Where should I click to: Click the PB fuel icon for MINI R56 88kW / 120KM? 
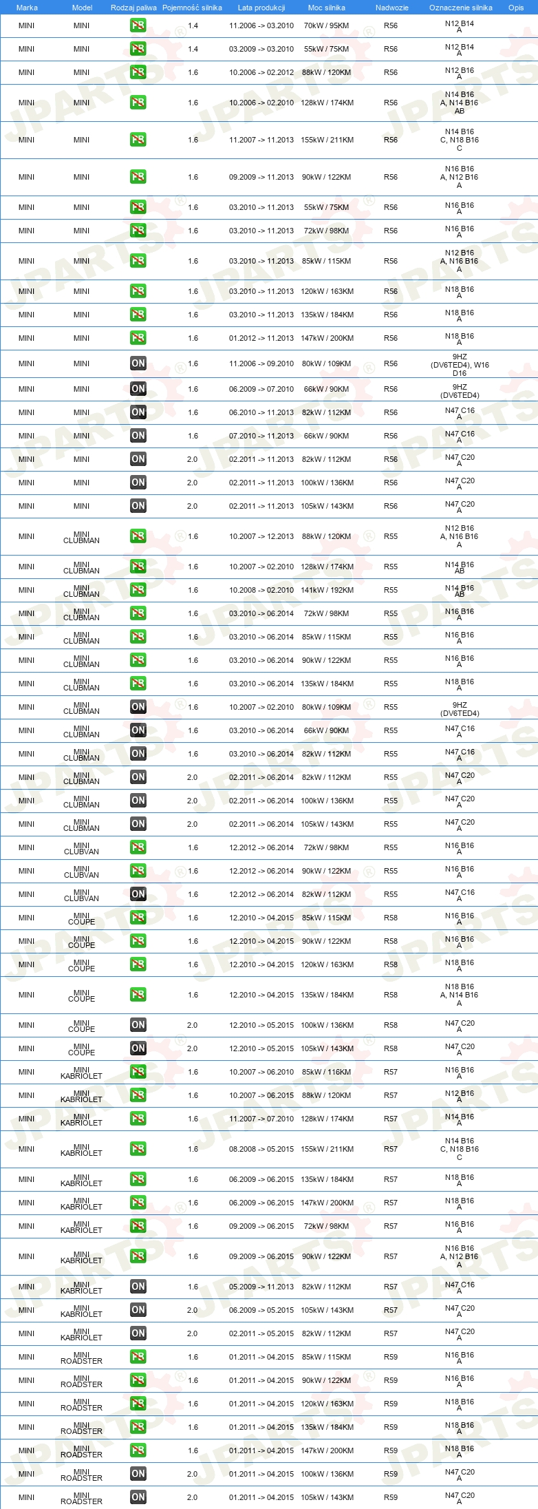coord(138,72)
